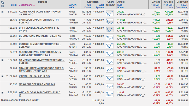Screen dimensions: 189x106
Task: Open BANTLEON OPPORTUNITIES L - PT link
Action: pyautogui.click(x=39, y=21)
